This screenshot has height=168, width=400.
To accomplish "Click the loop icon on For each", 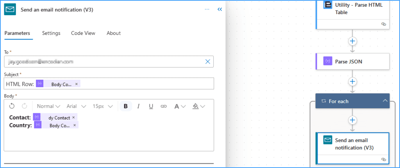I will 324,101.
